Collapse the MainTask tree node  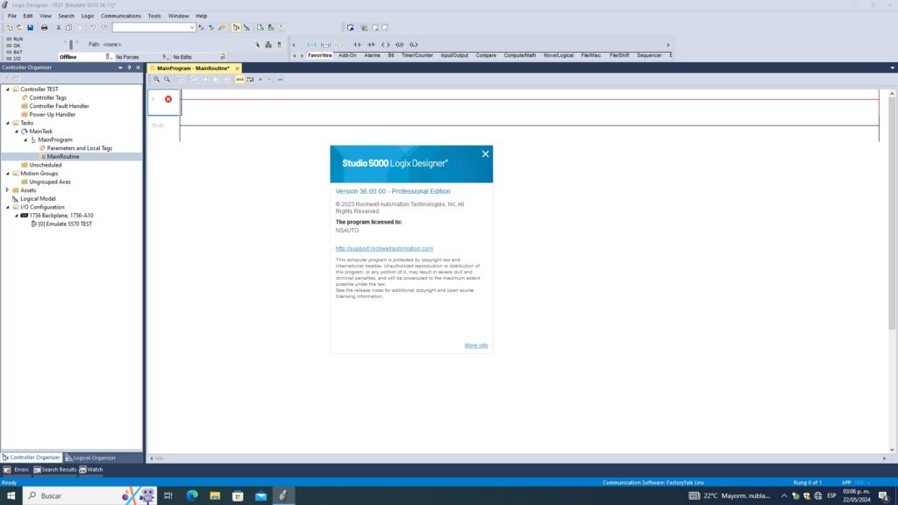point(17,132)
